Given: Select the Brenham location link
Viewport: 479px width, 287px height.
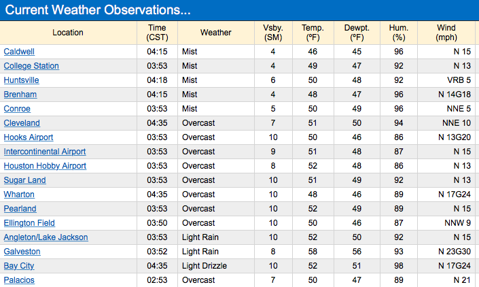Looking at the screenshot, I should click(x=20, y=95).
